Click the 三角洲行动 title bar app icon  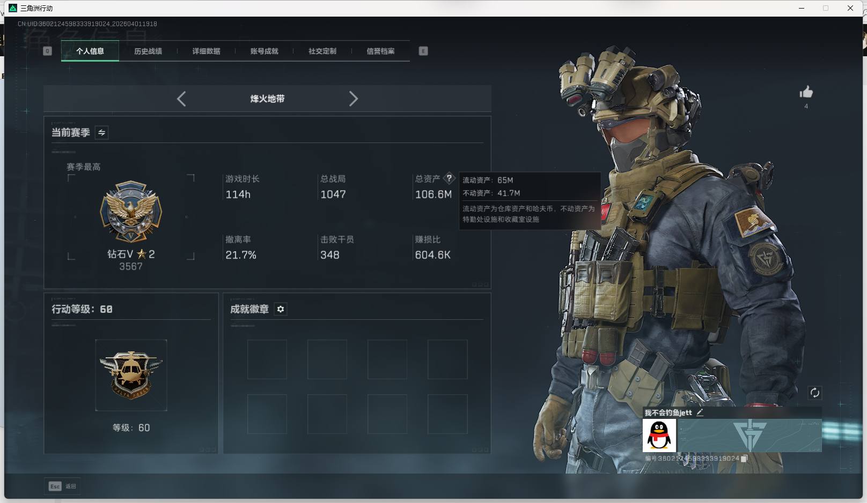(x=13, y=8)
